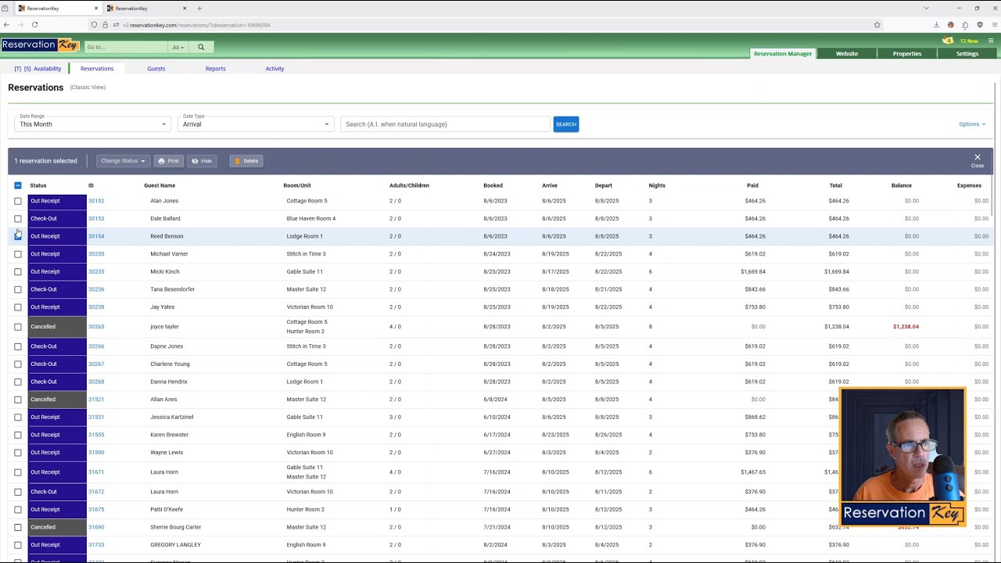Screen dimensions: 1001x563
Task: Open reservation ID 31672
Action: pyautogui.click(x=96, y=492)
